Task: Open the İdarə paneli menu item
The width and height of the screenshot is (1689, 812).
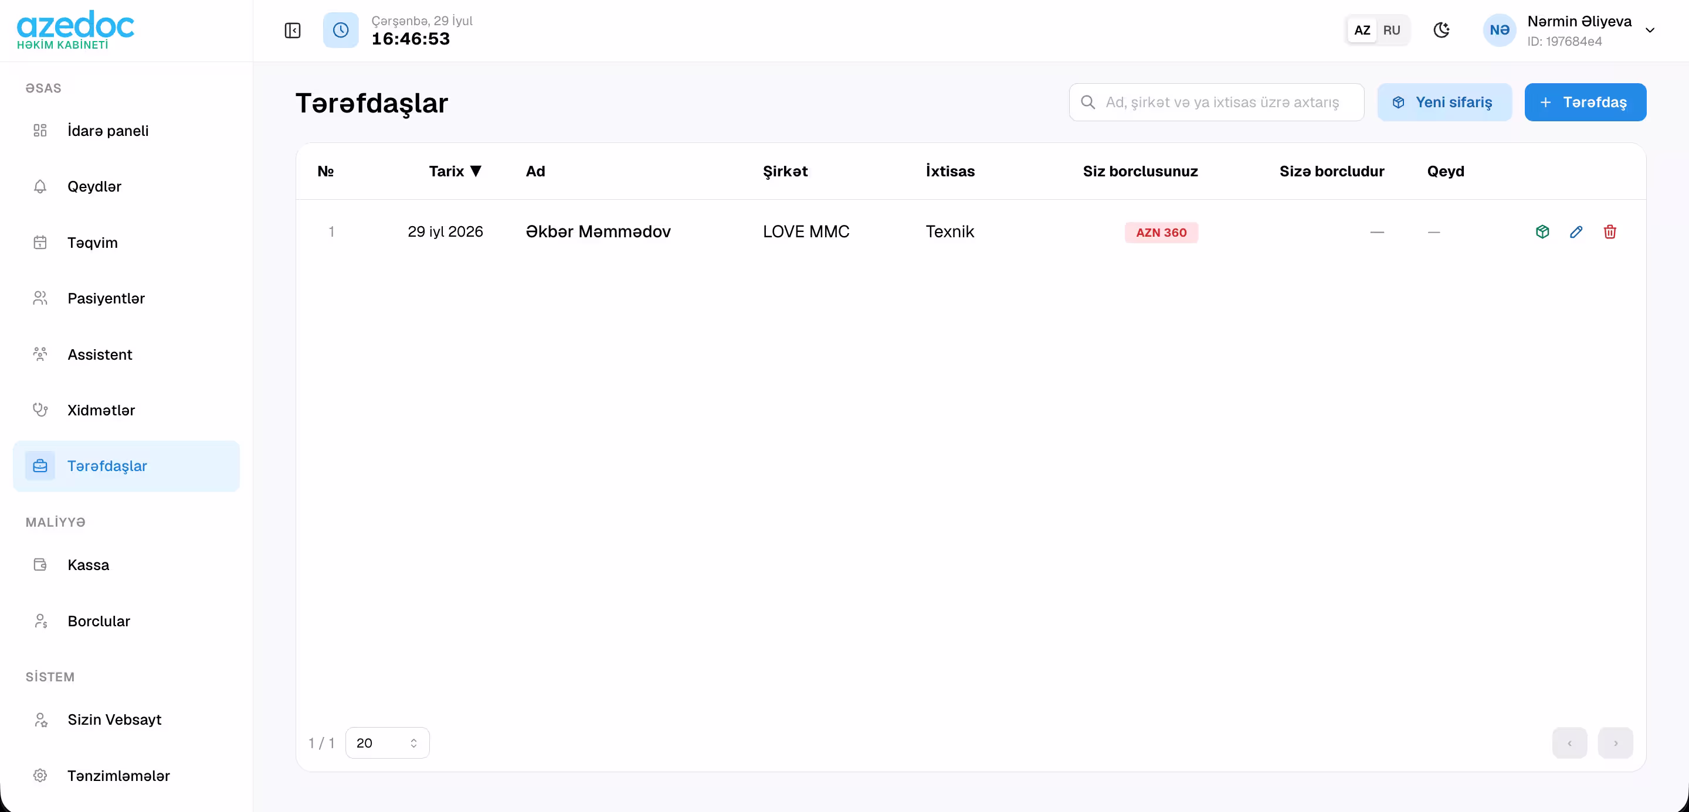Action: tap(127, 131)
